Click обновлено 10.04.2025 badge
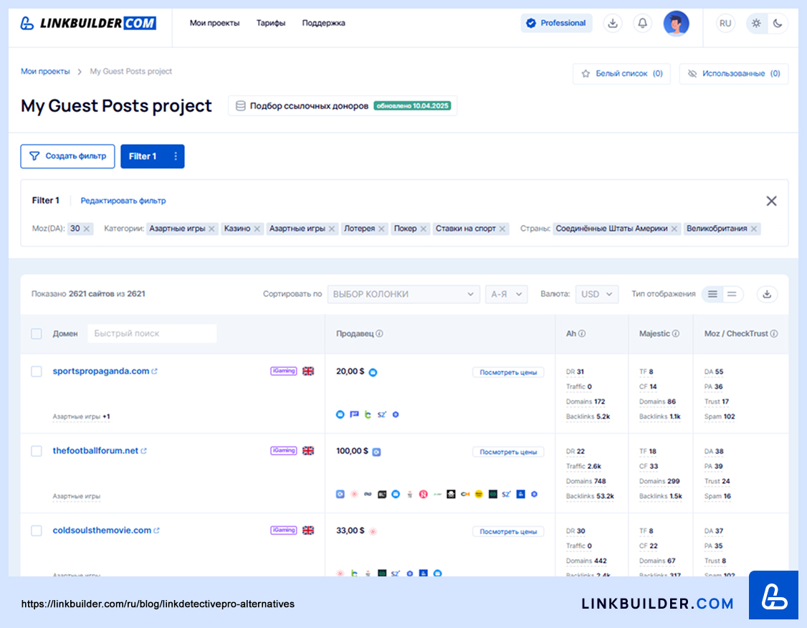This screenshot has height=628, width=807. [x=412, y=106]
